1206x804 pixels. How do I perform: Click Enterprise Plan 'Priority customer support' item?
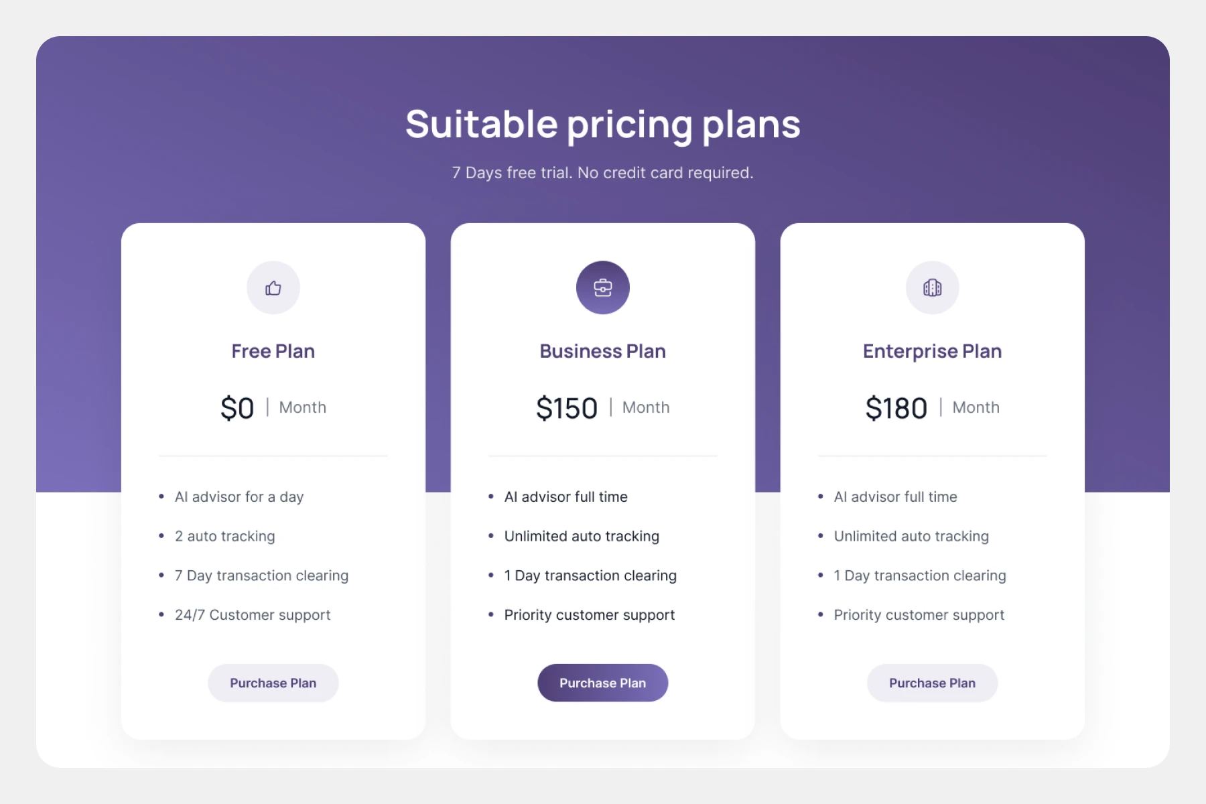click(919, 615)
